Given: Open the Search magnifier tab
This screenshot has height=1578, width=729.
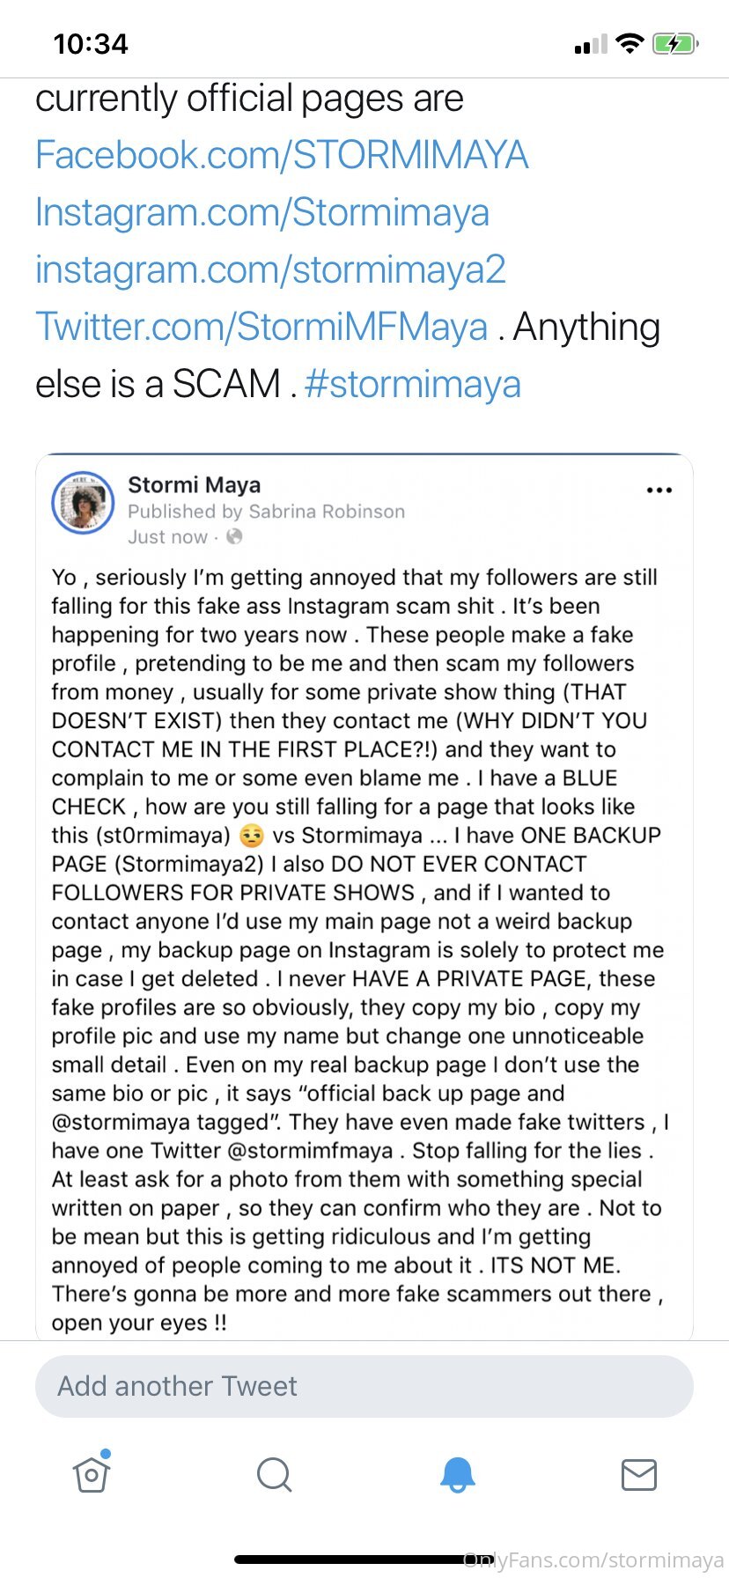Looking at the screenshot, I should tap(274, 1474).
